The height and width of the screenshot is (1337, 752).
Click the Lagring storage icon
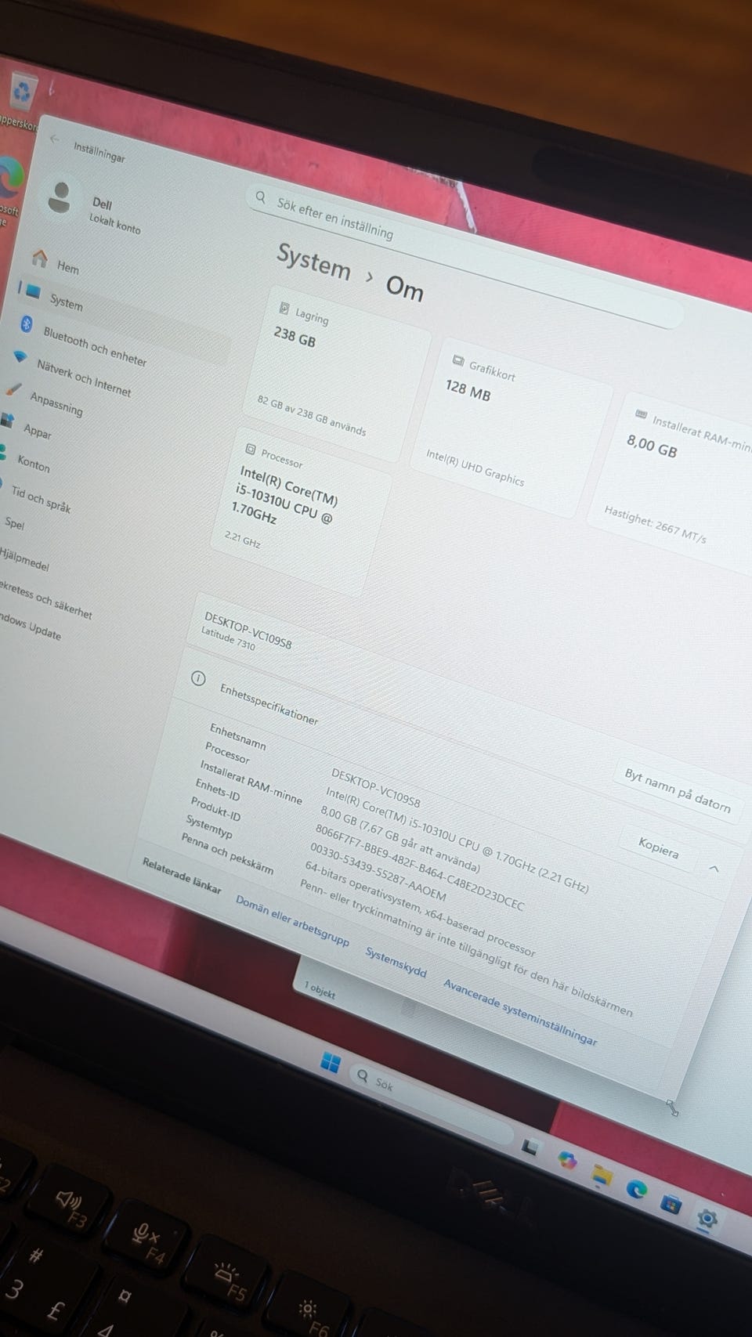(284, 309)
